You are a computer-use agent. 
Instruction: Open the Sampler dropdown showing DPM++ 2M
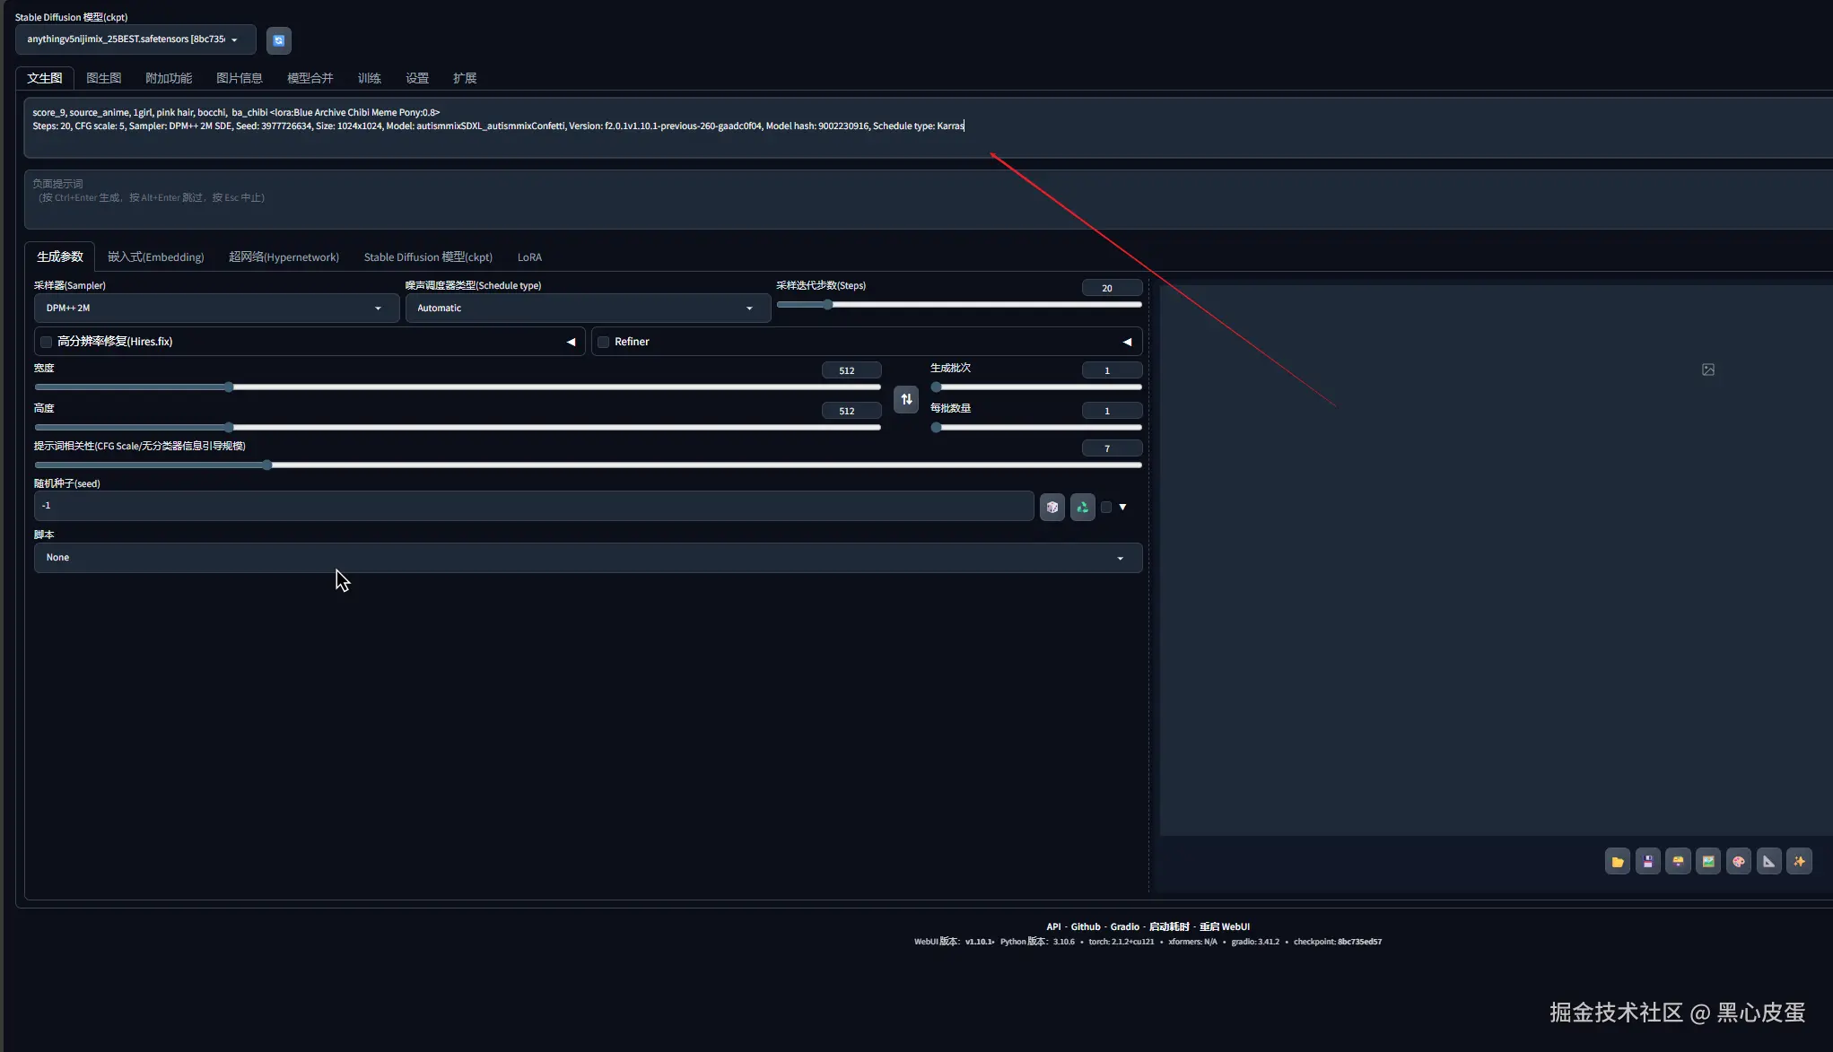(x=215, y=309)
